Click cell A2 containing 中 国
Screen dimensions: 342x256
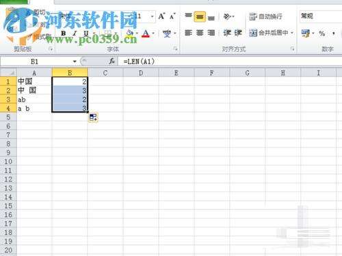[x=34, y=90]
